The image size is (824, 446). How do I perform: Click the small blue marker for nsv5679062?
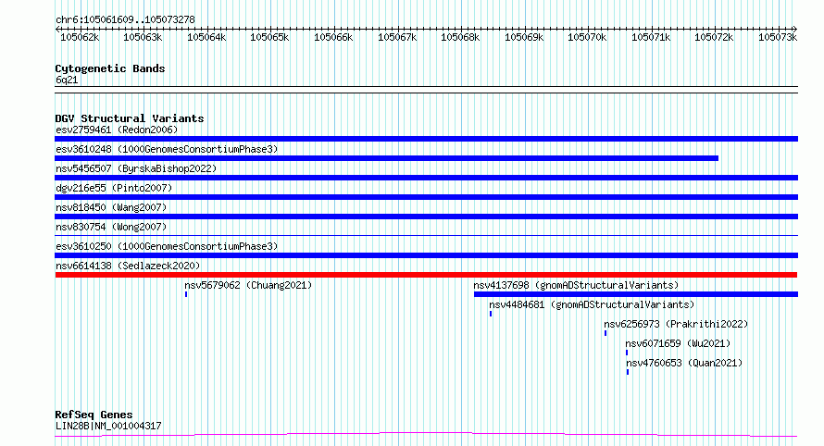click(186, 294)
